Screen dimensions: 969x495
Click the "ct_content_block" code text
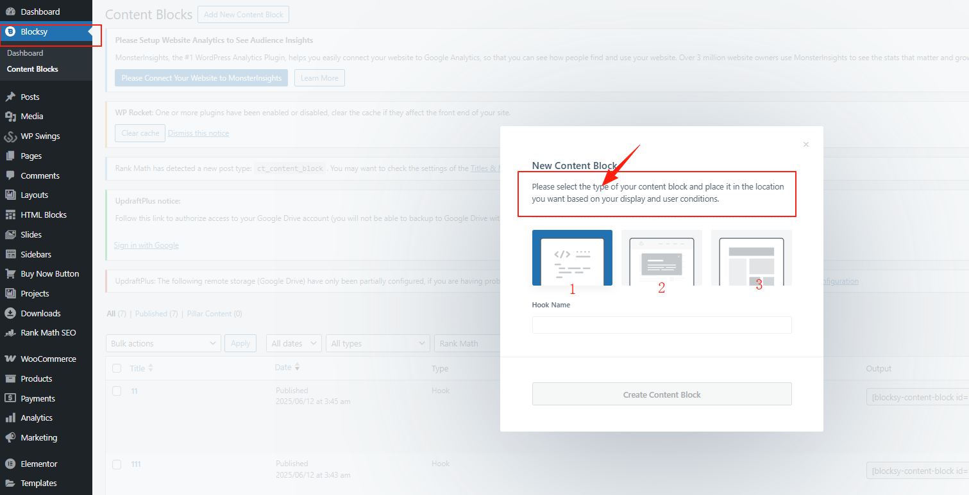tap(290, 168)
